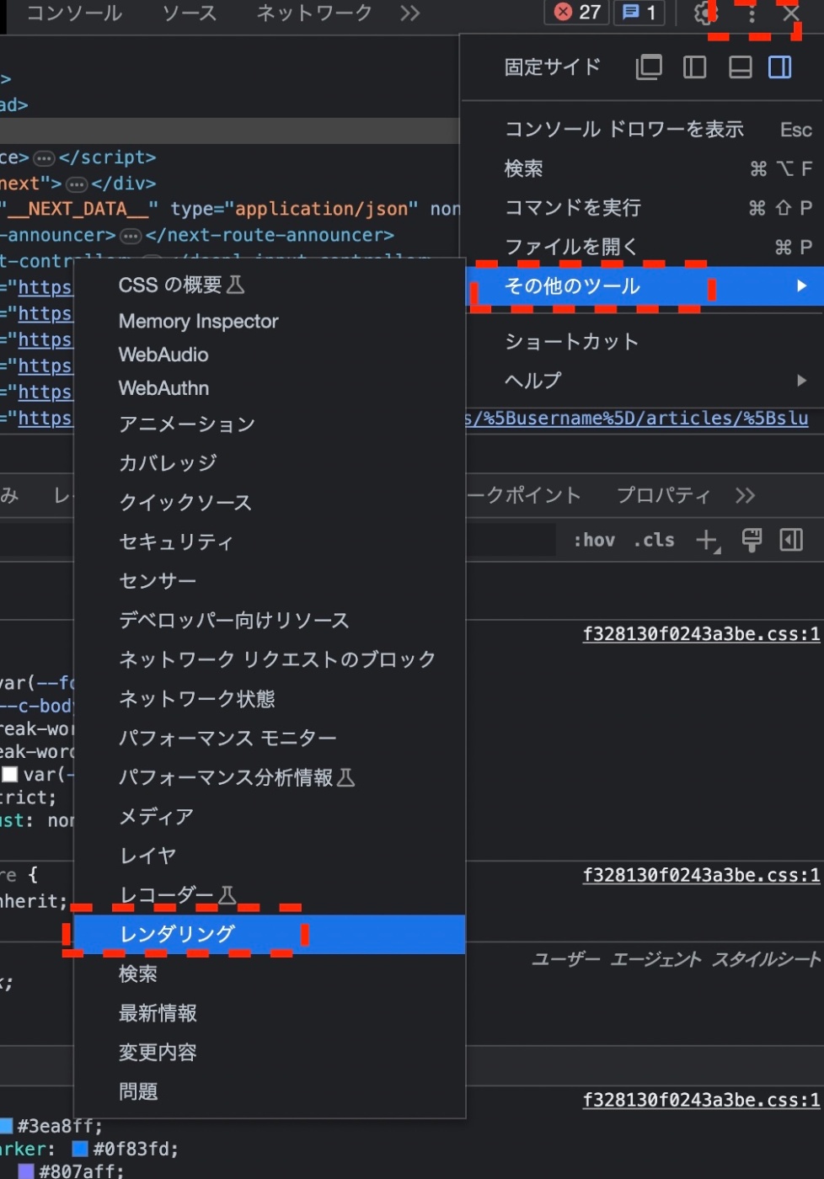
Task: Open デベロッパー向けリソース tool
Action: [x=270, y=620]
